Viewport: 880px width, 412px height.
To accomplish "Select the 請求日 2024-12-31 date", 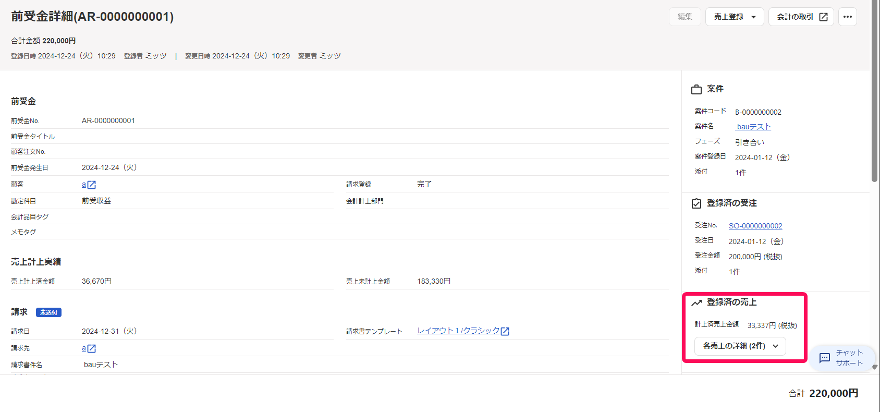I will 109,331.
